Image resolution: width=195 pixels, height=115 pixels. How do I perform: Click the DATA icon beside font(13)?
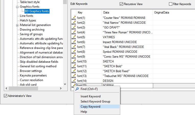pyautogui.click(x=73, y=76)
